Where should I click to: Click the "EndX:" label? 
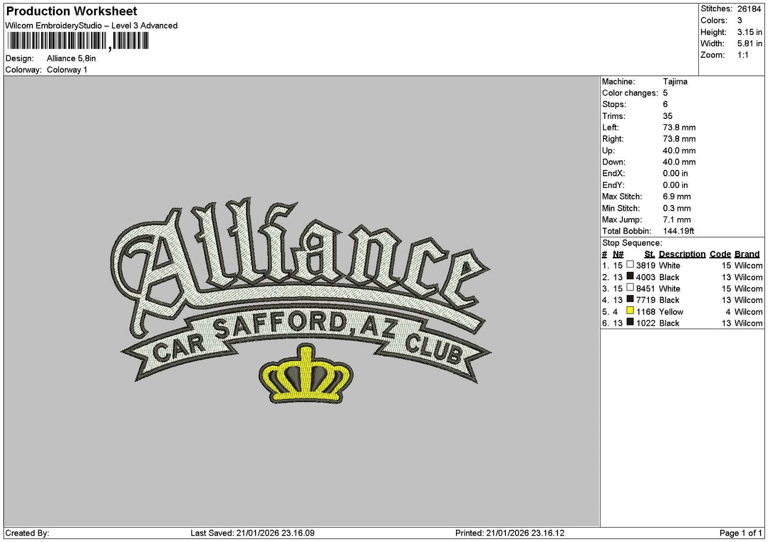coord(613,174)
